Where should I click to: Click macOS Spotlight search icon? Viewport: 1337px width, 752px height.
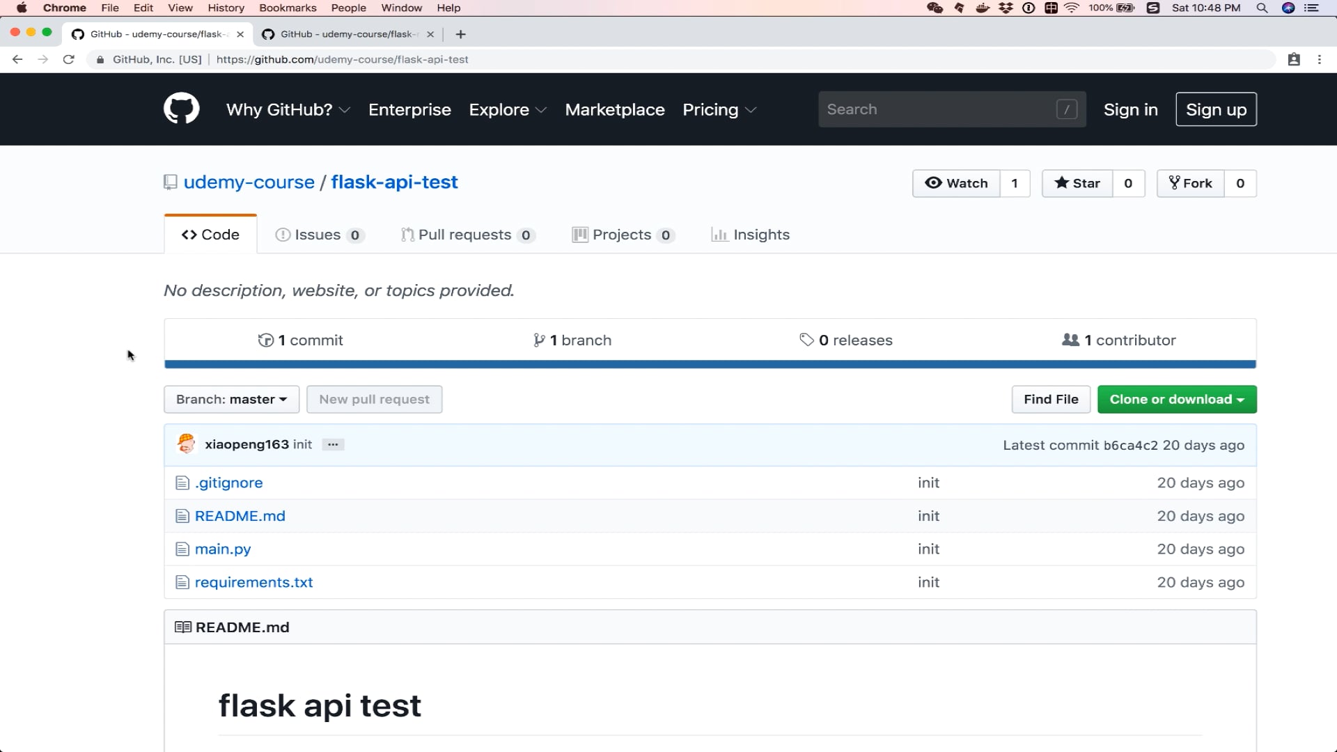tap(1261, 8)
